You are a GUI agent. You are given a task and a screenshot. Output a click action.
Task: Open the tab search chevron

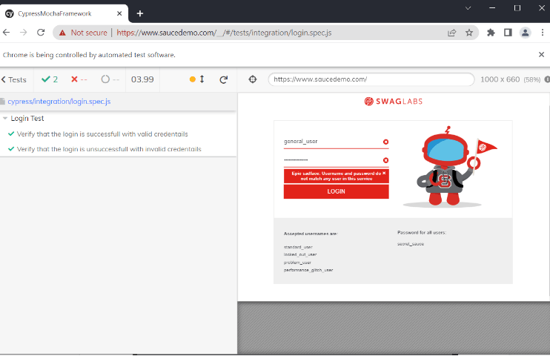click(x=468, y=8)
